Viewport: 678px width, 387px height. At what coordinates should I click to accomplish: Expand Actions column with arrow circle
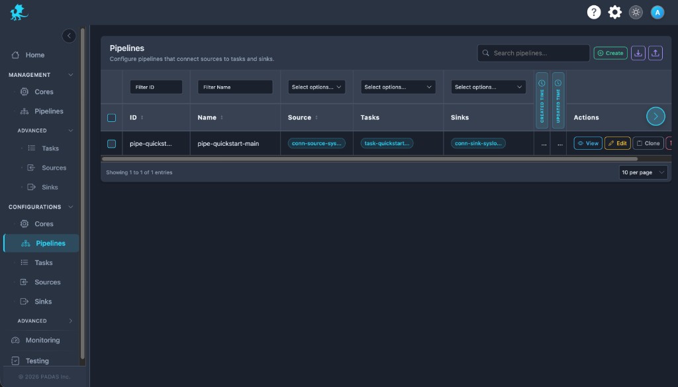pyautogui.click(x=655, y=117)
